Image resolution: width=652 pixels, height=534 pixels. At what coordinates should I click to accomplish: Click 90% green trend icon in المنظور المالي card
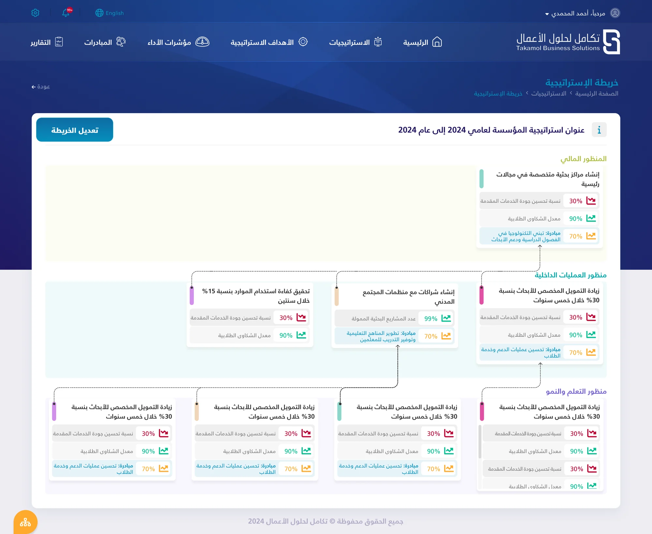point(591,218)
